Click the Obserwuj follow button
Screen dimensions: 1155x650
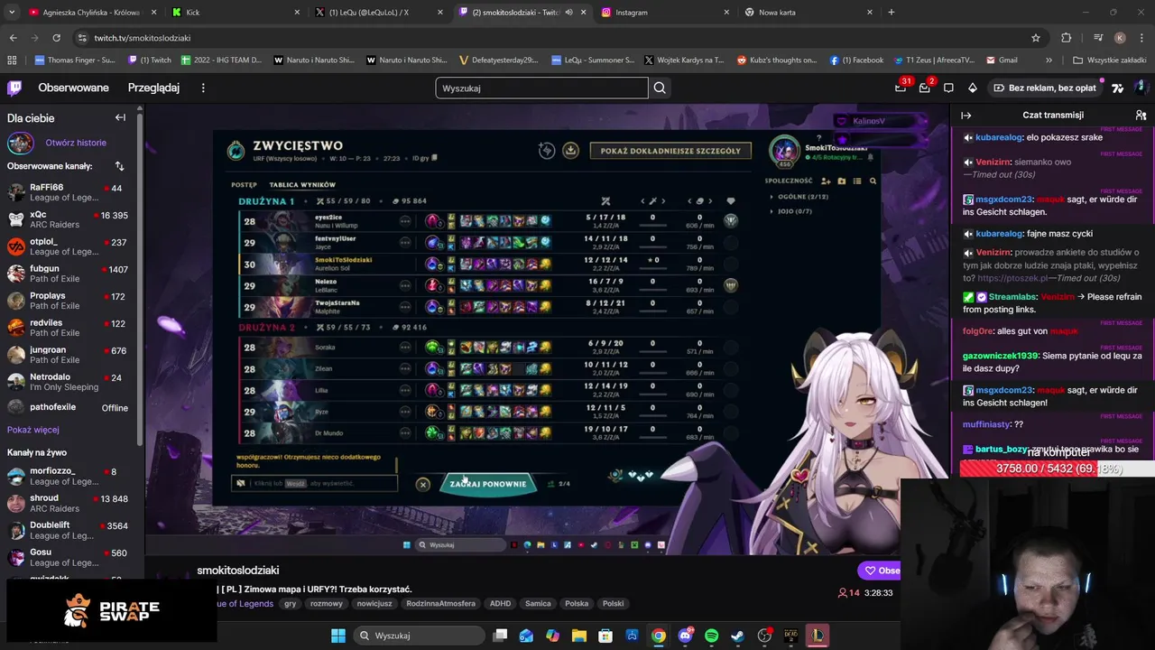[879, 571]
